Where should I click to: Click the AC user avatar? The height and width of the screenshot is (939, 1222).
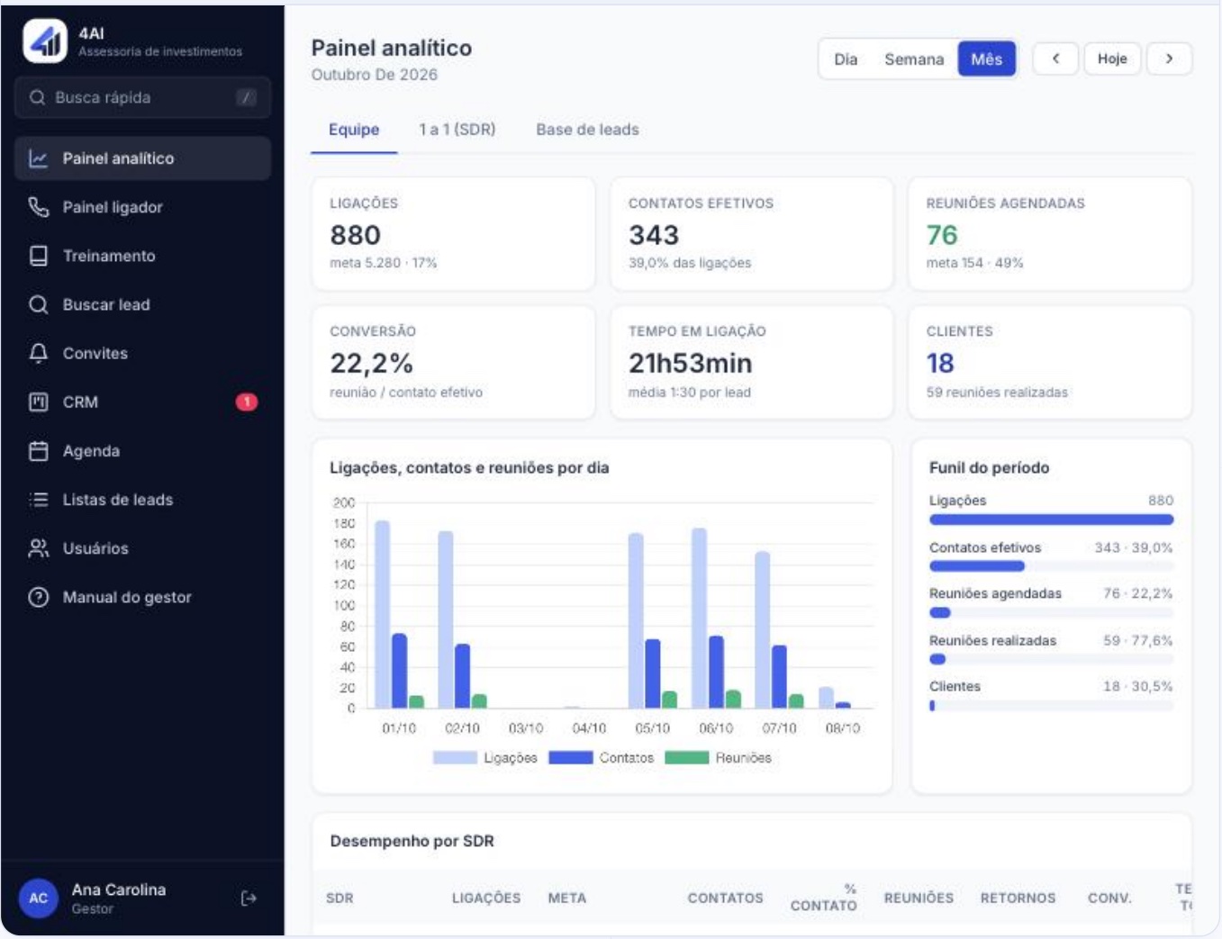(x=39, y=898)
